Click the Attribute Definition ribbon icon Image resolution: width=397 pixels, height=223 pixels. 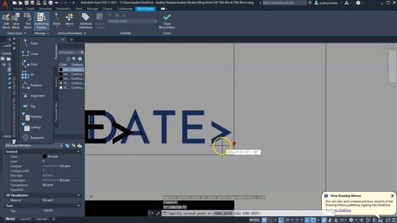point(86,21)
